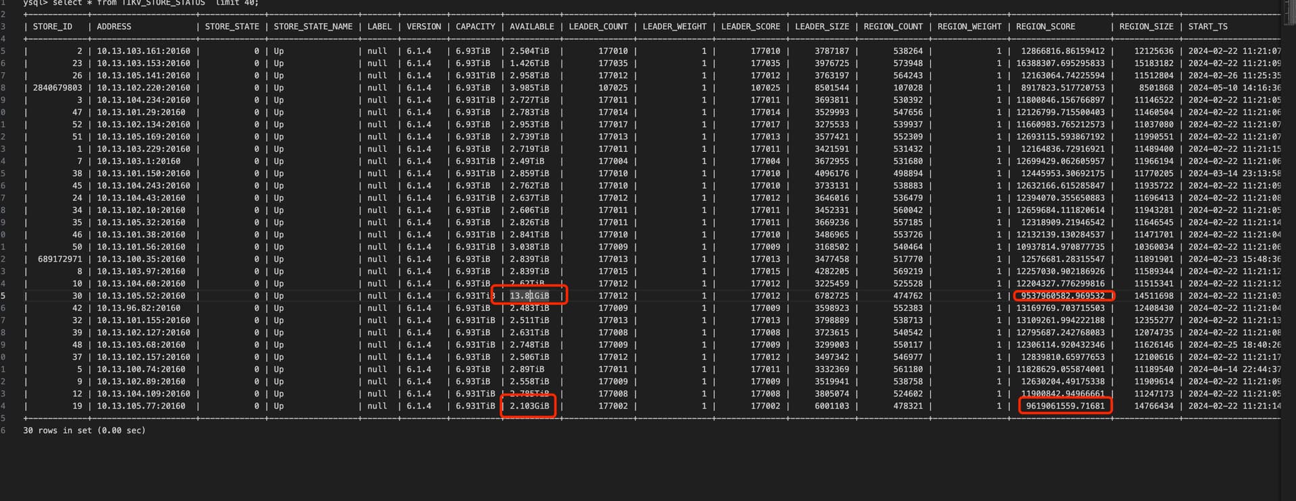Screen dimensions: 1296x501
Task: Select address 10.13.105.169:20160
Action: click(x=143, y=137)
